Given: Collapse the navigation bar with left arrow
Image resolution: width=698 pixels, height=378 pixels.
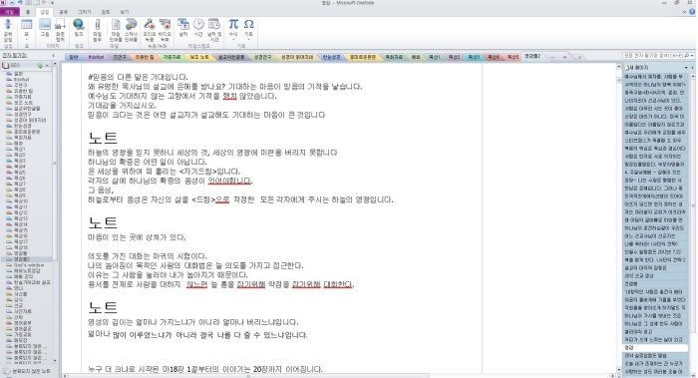Looking at the screenshot, I should tap(54, 56).
